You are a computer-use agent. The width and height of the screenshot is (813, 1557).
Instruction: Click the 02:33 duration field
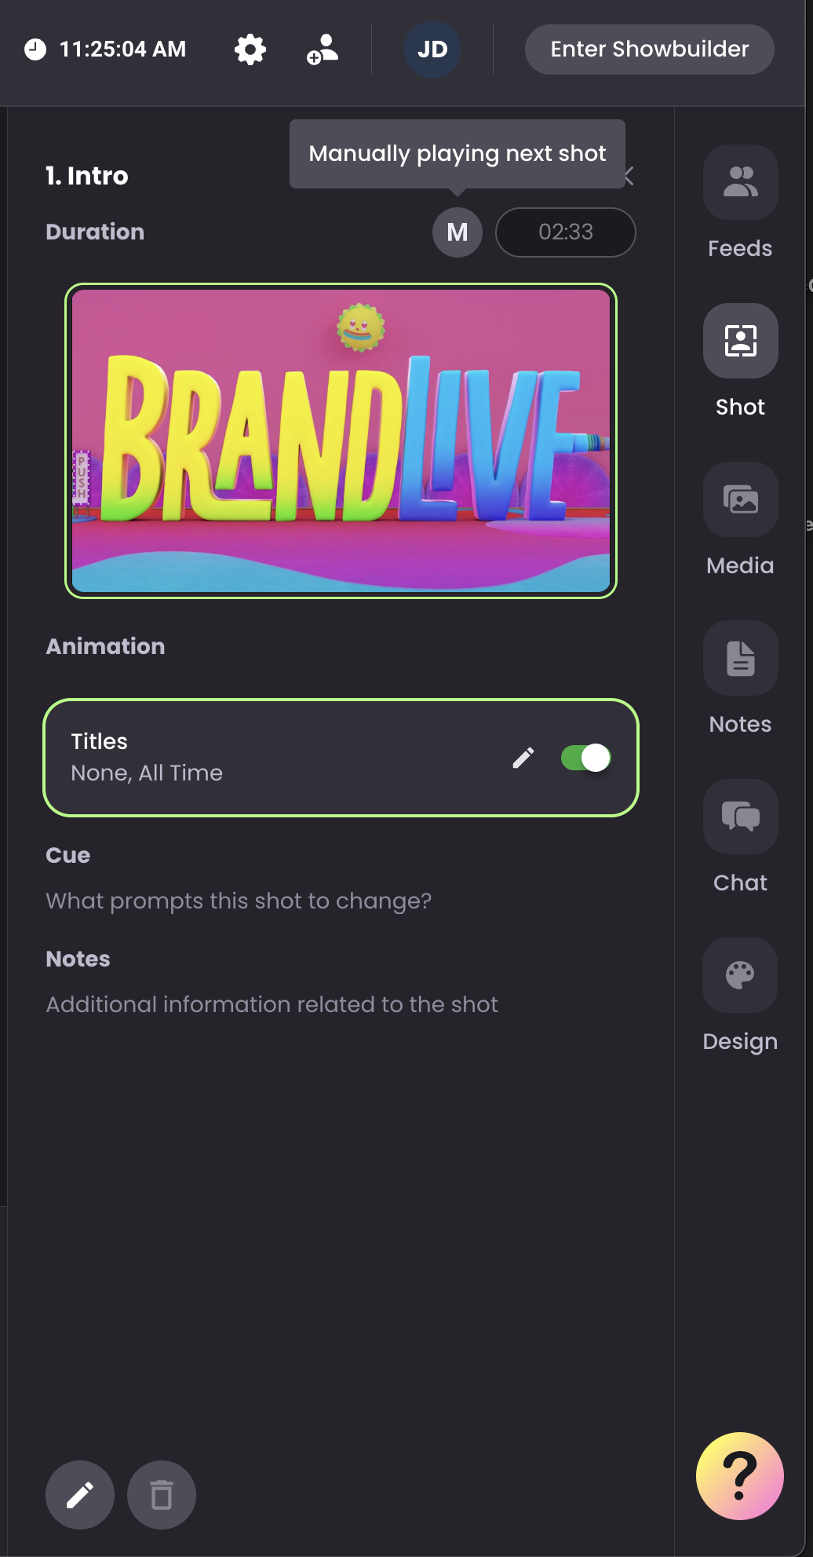pos(566,232)
